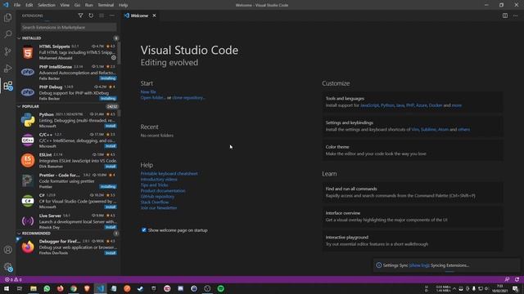Click the Open folder link
This screenshot has height=294, width=524.
tap(152, 98)
